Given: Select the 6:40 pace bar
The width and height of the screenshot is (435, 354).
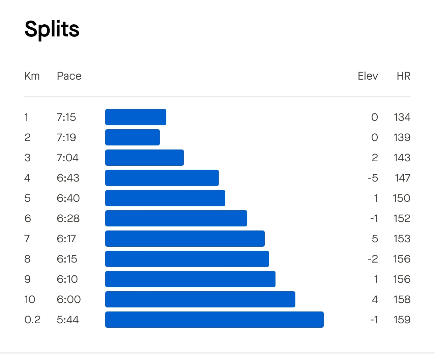Looking at the screenshot, I should click(x=165, y=198).
